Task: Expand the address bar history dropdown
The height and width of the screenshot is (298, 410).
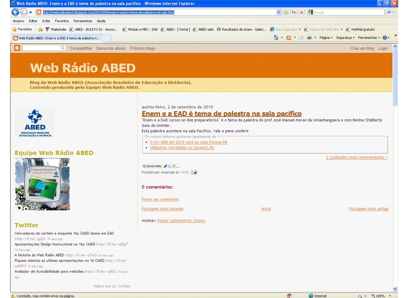Action: pyautogui.click(x=278, y=12)
